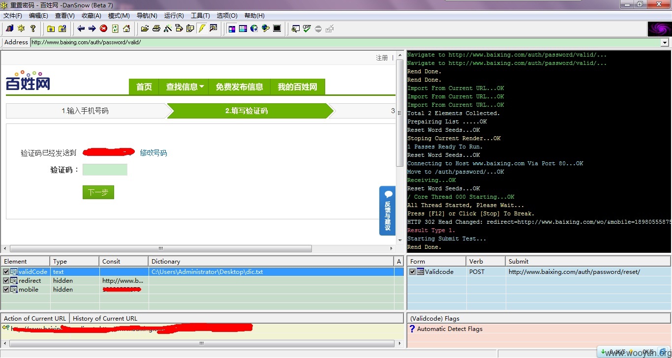Select the password/reset submit URL cell
This screenshot has height=358, width=672.
(x=588, y=271)
